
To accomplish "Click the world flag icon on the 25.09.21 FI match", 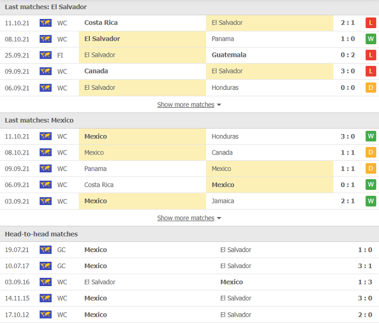I will click(46, 55).
